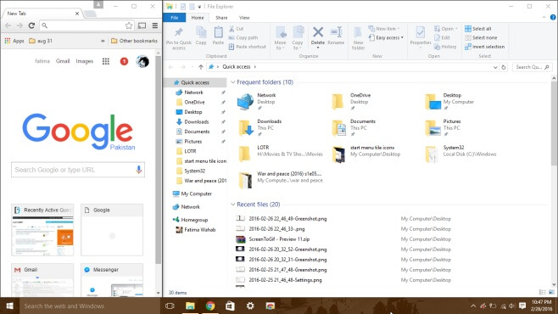
Task: Open Task View on the taskbar
Action: (x=170, y=306)
